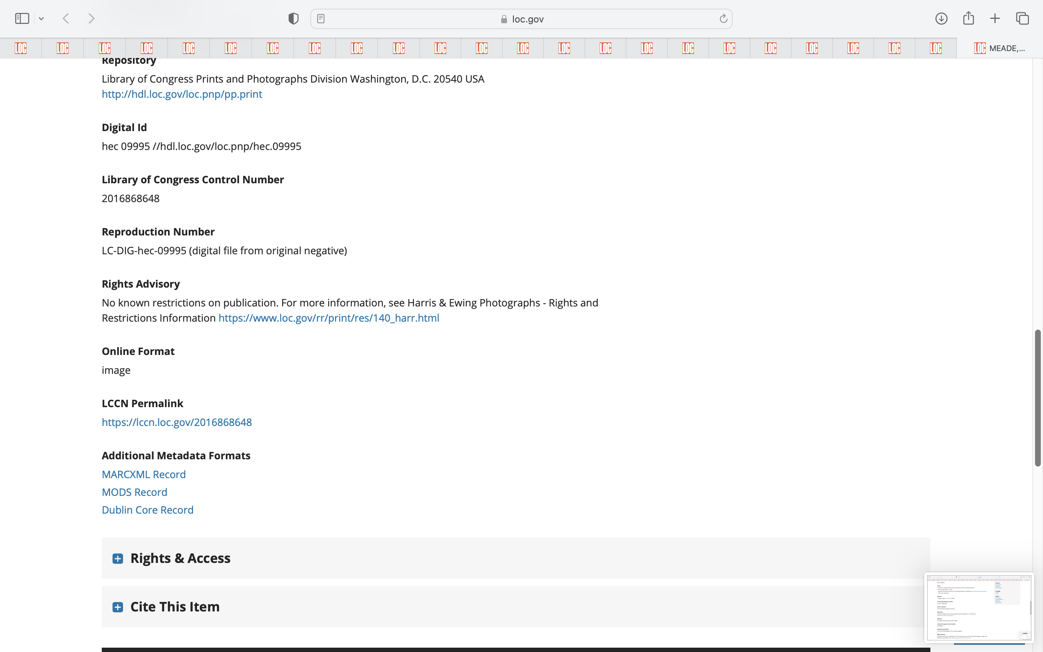Image resolution: width=1043 pixels, height=652 pixels.
Task: Open the Share menu
Action: tap(968, 18)
